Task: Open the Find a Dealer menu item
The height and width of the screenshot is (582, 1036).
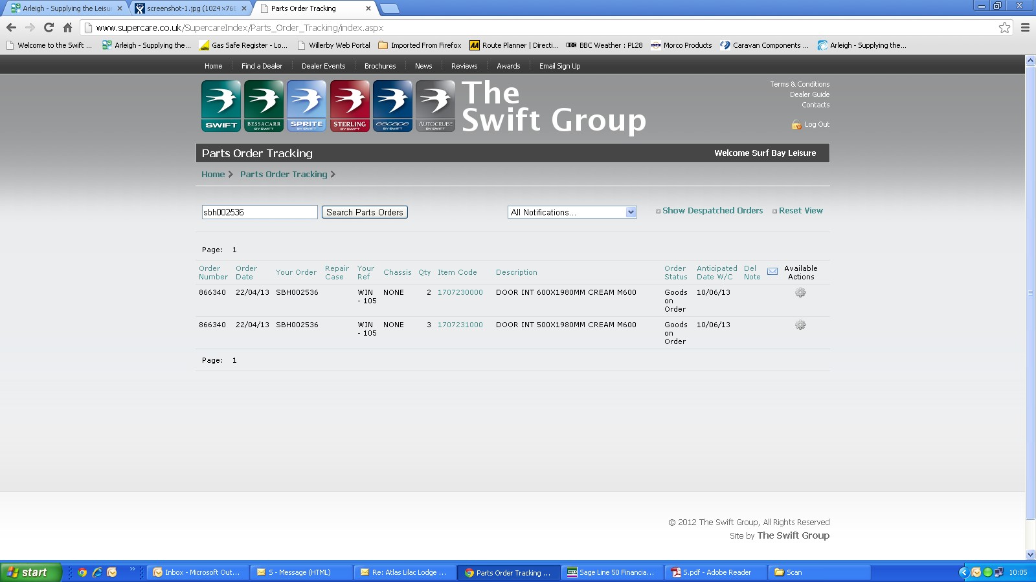Action: (x=262, y=66)
